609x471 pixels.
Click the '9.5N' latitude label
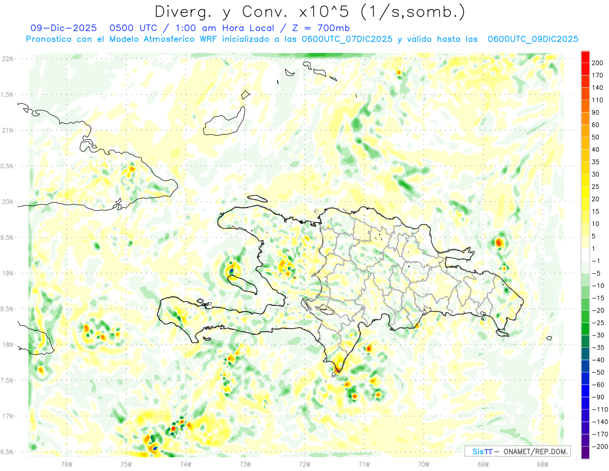[x=8, y=238]
